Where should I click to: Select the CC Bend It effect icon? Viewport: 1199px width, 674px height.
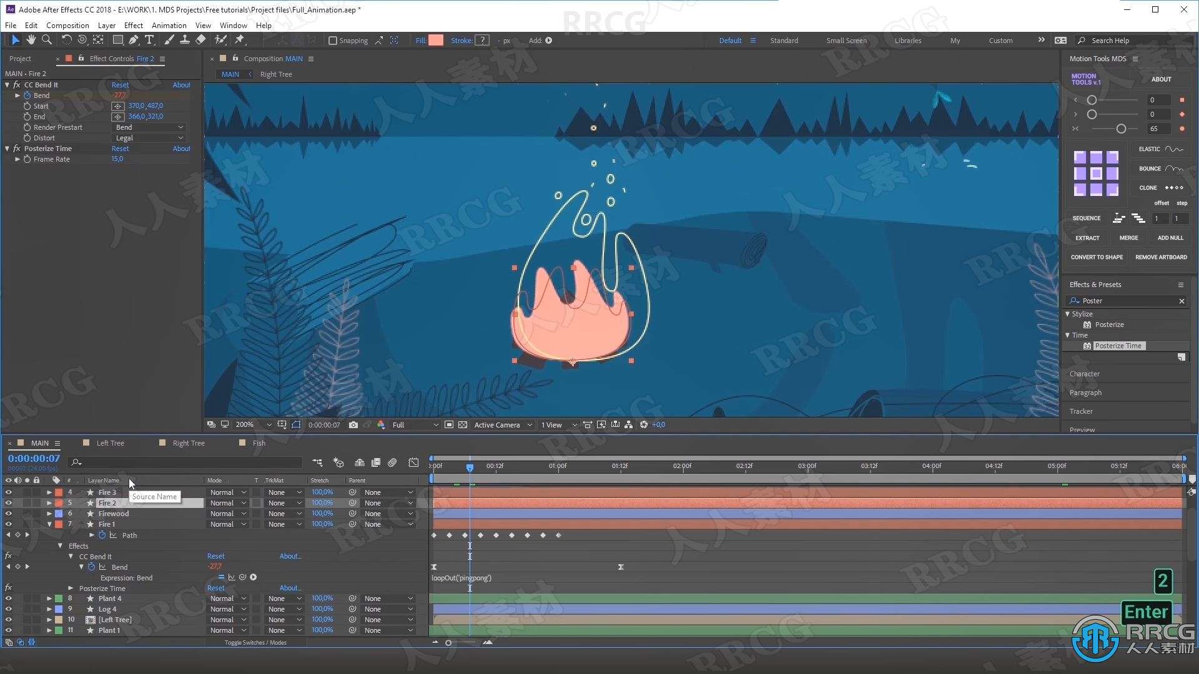tap(15, 85)
